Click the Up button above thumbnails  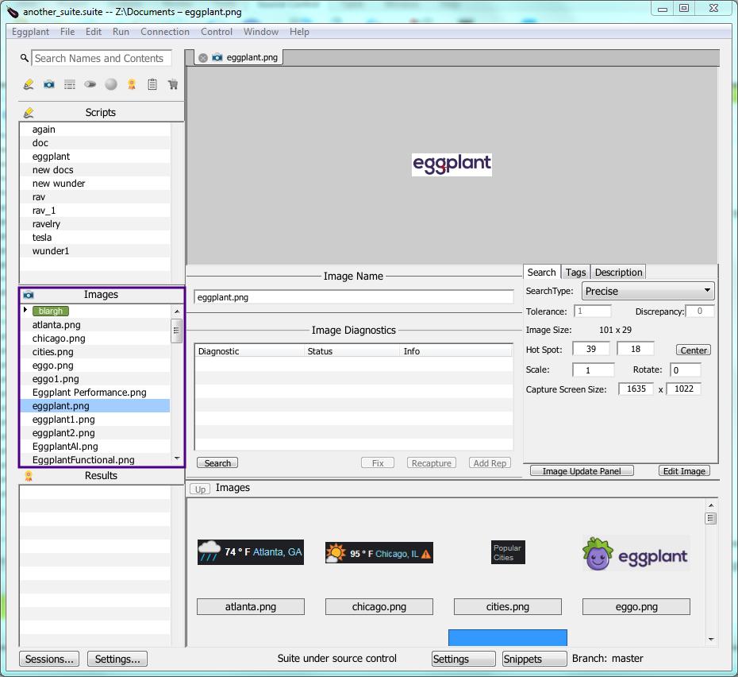click(200, 489)
